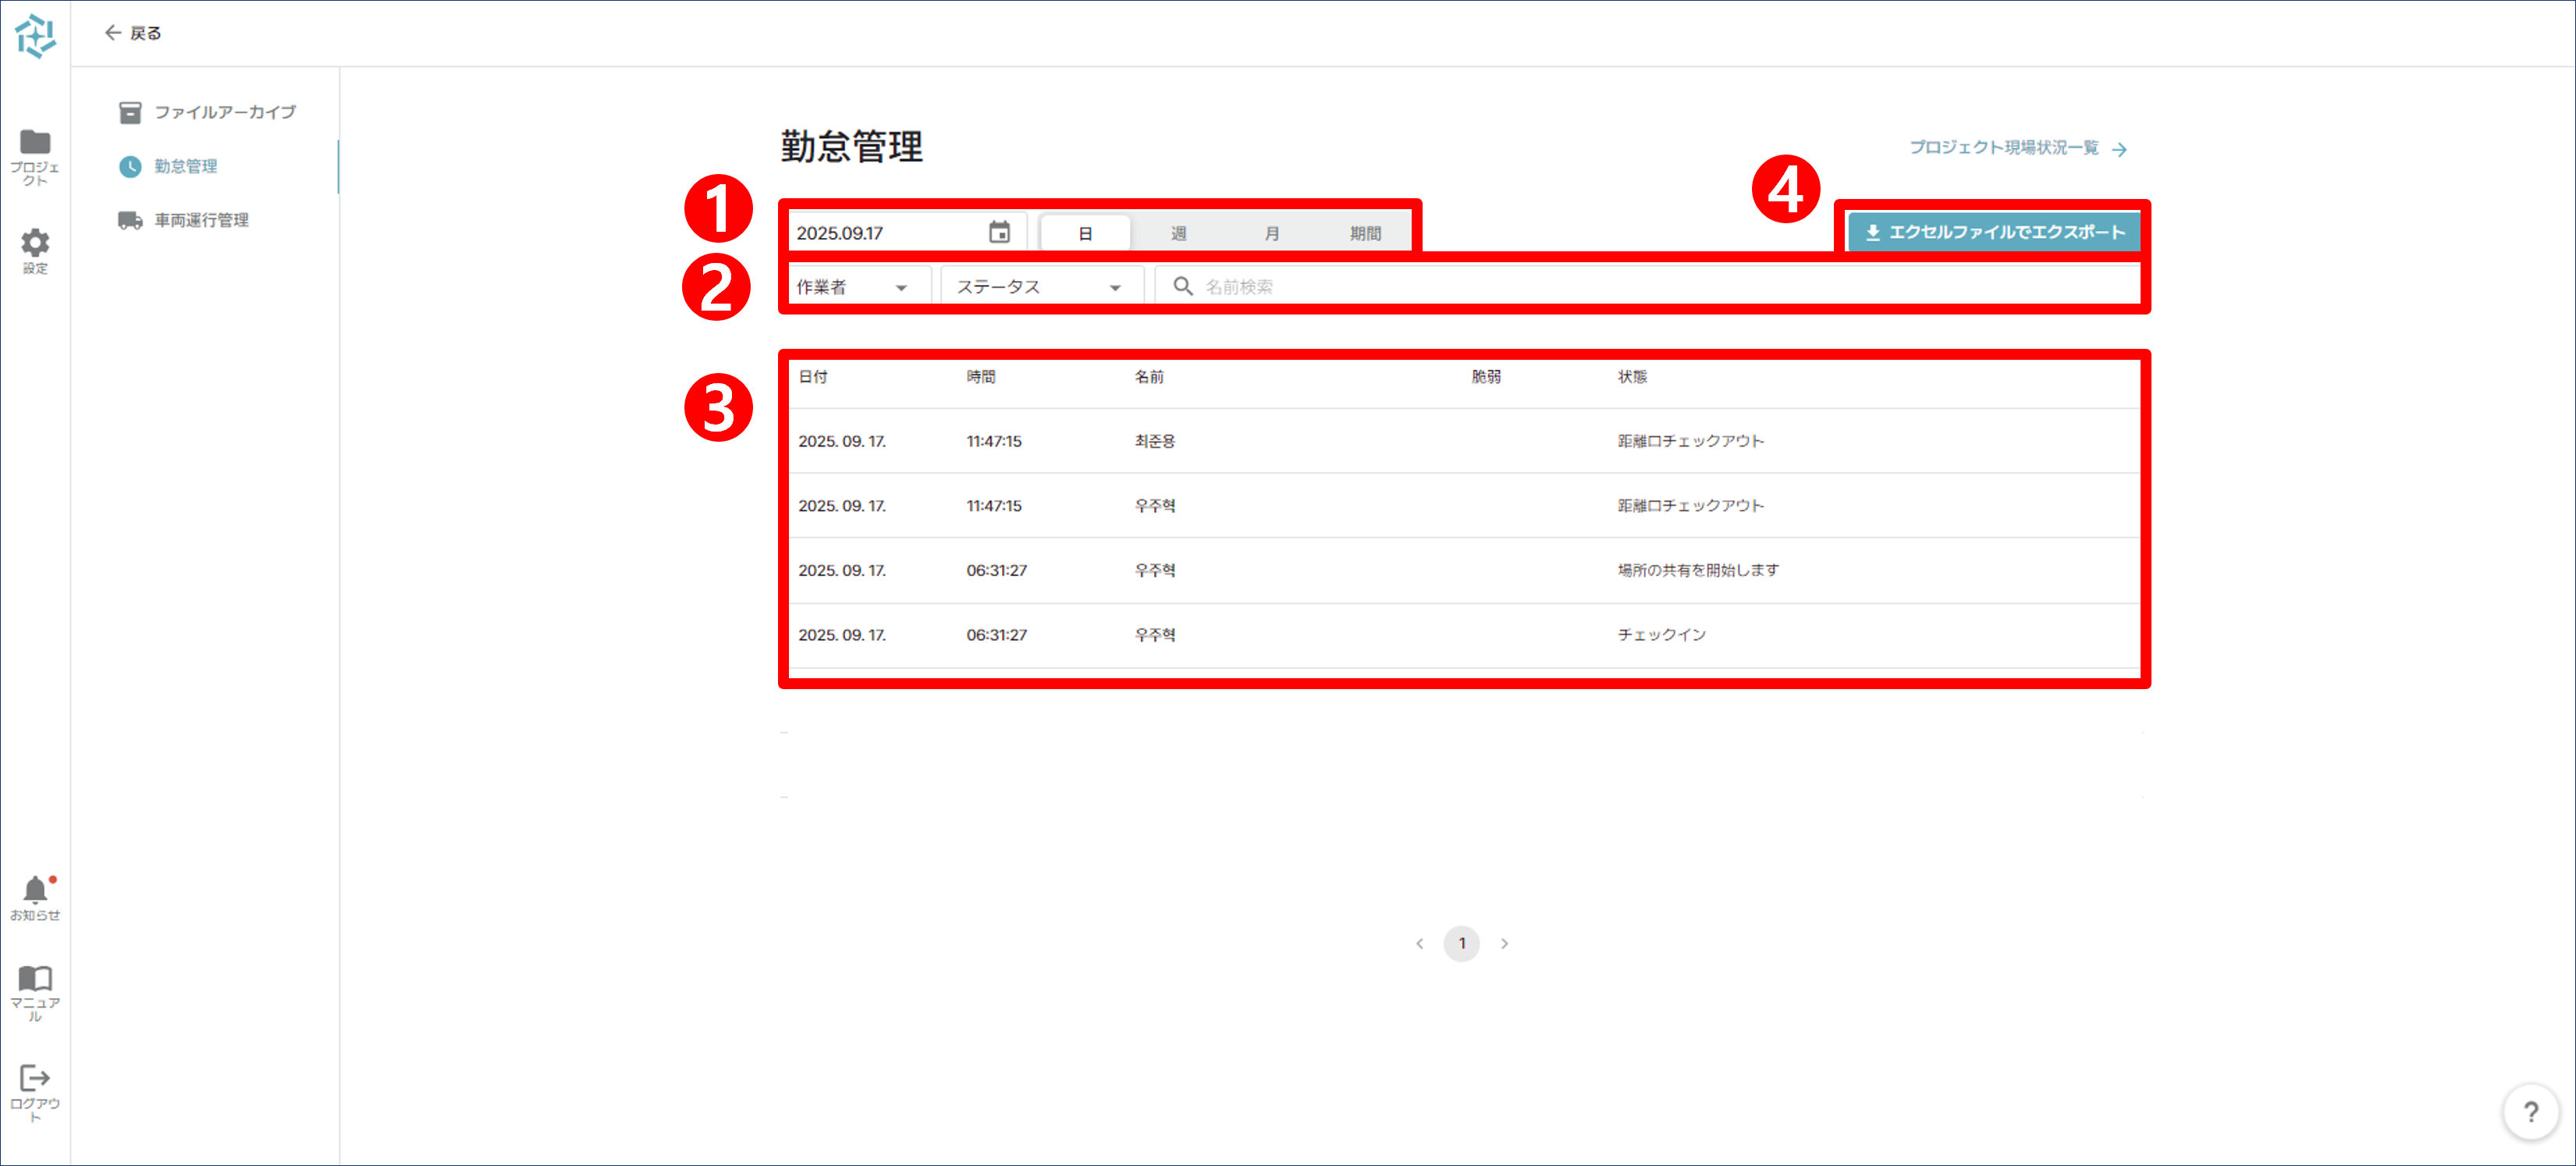This screenshot has height=1166, width=2576.
Task: Open the 設定 gear icon
Action: click(x=35, y=243)
